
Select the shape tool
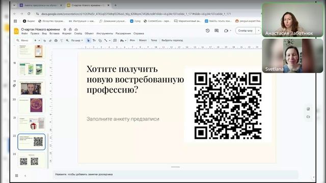click(x=100, y=41)
